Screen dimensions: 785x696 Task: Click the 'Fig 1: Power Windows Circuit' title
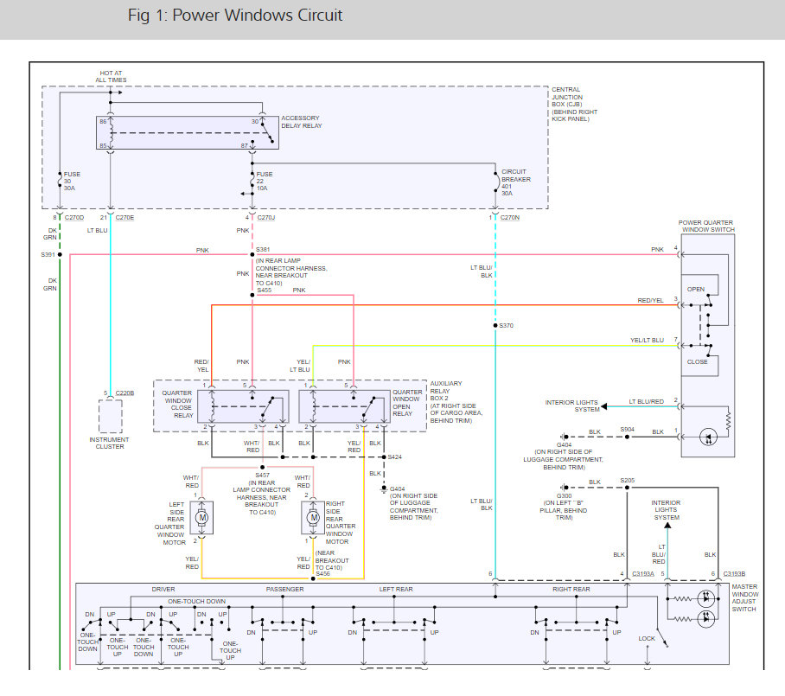235,15
